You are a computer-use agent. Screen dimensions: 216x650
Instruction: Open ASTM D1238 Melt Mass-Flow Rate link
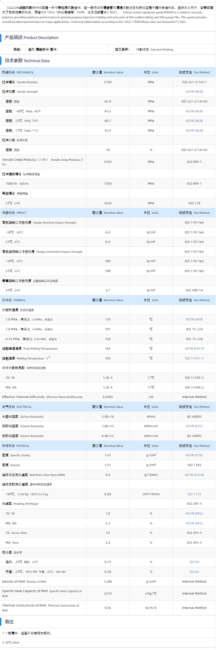(x=194, y=475)
